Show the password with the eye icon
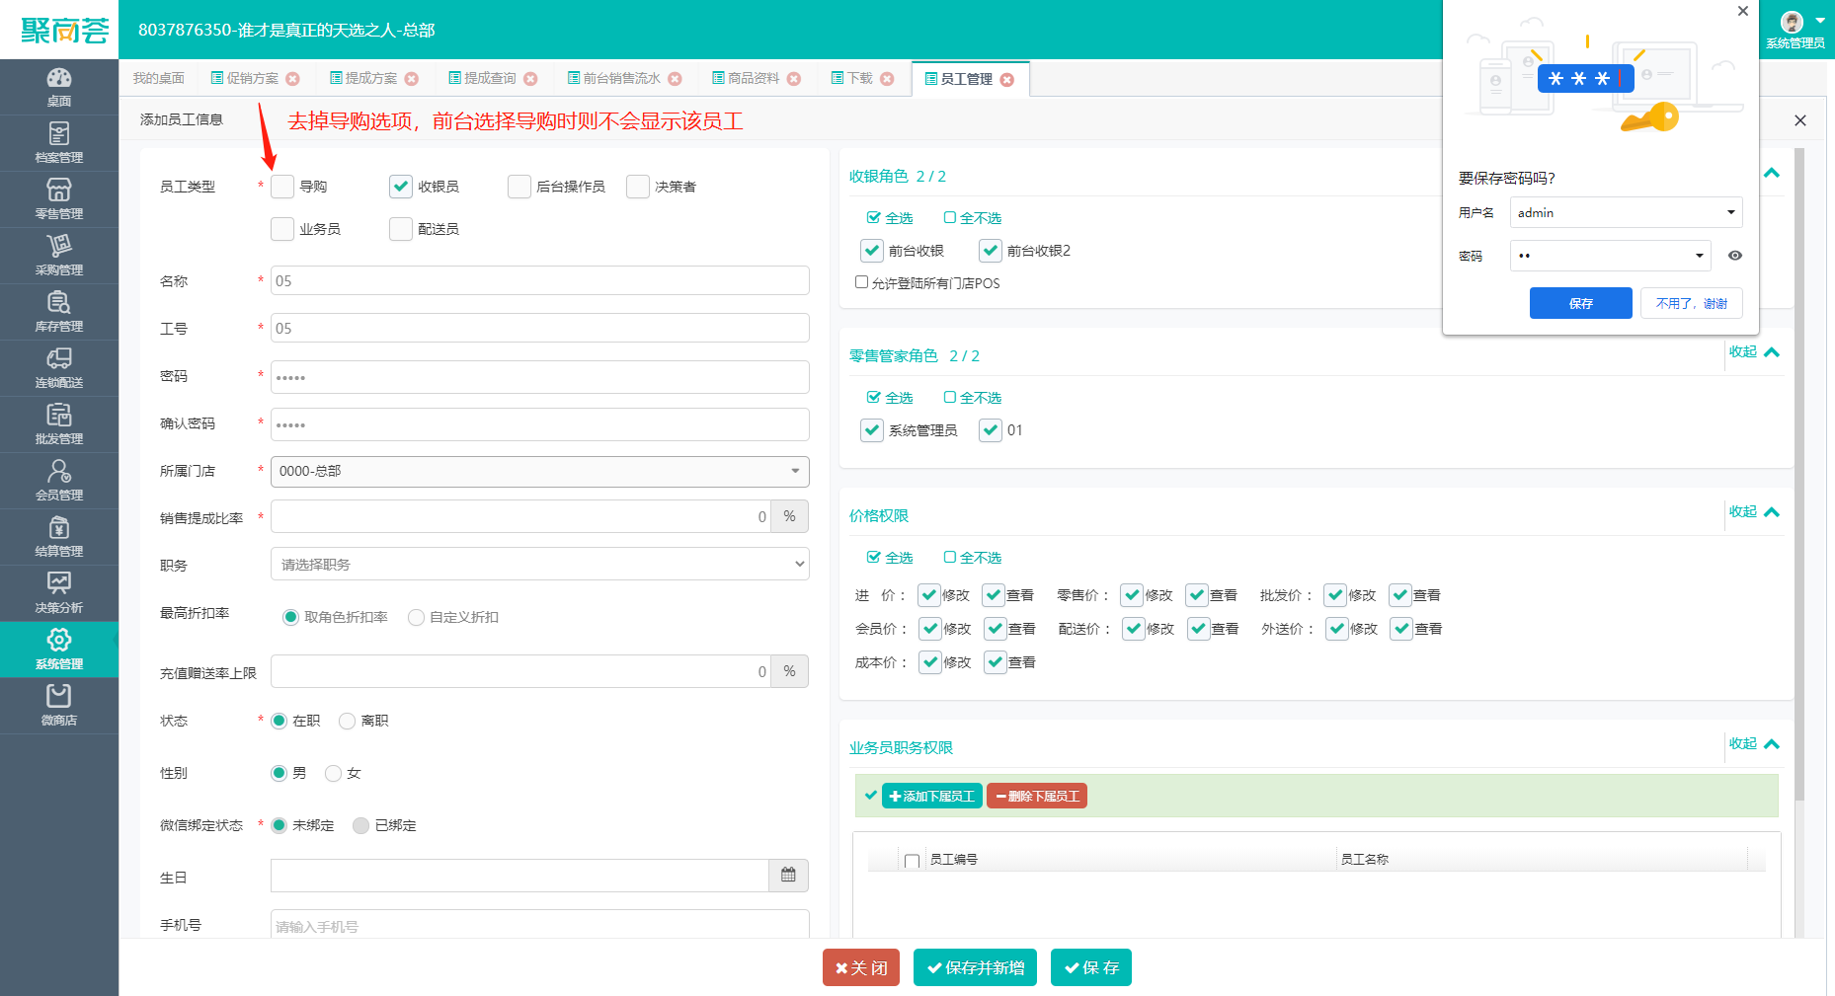1835x996 pixels. 1735,256
